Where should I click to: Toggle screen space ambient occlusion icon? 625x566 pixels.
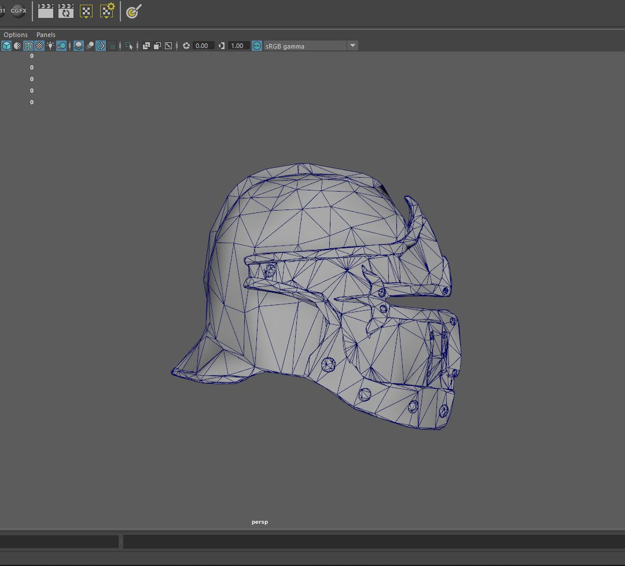(79, 46)
